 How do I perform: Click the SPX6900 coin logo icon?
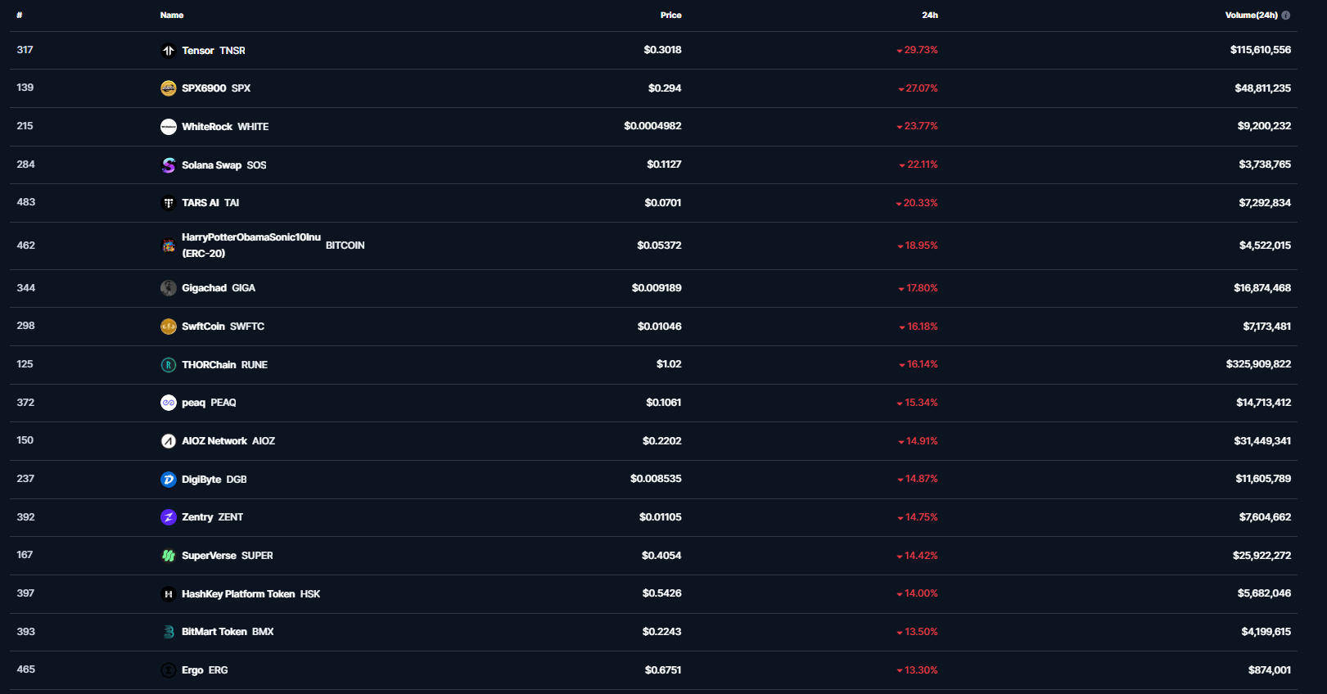169,88
